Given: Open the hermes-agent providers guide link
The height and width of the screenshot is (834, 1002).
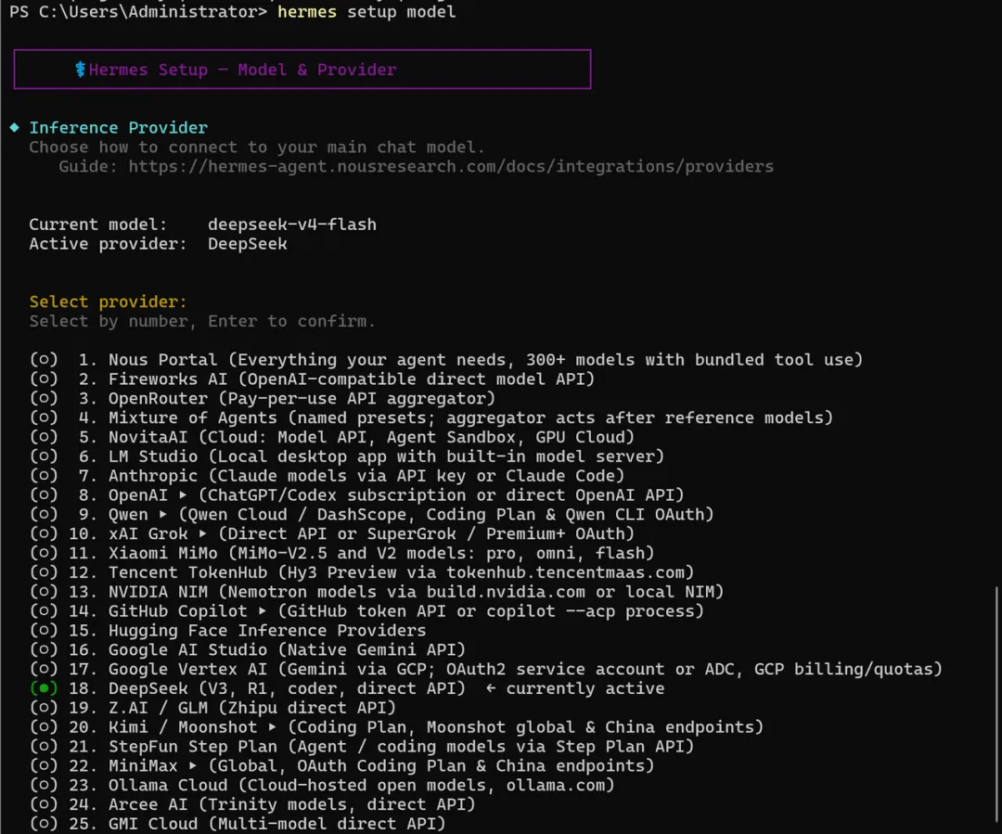Looking at the screenshot, I should point(451,167).
